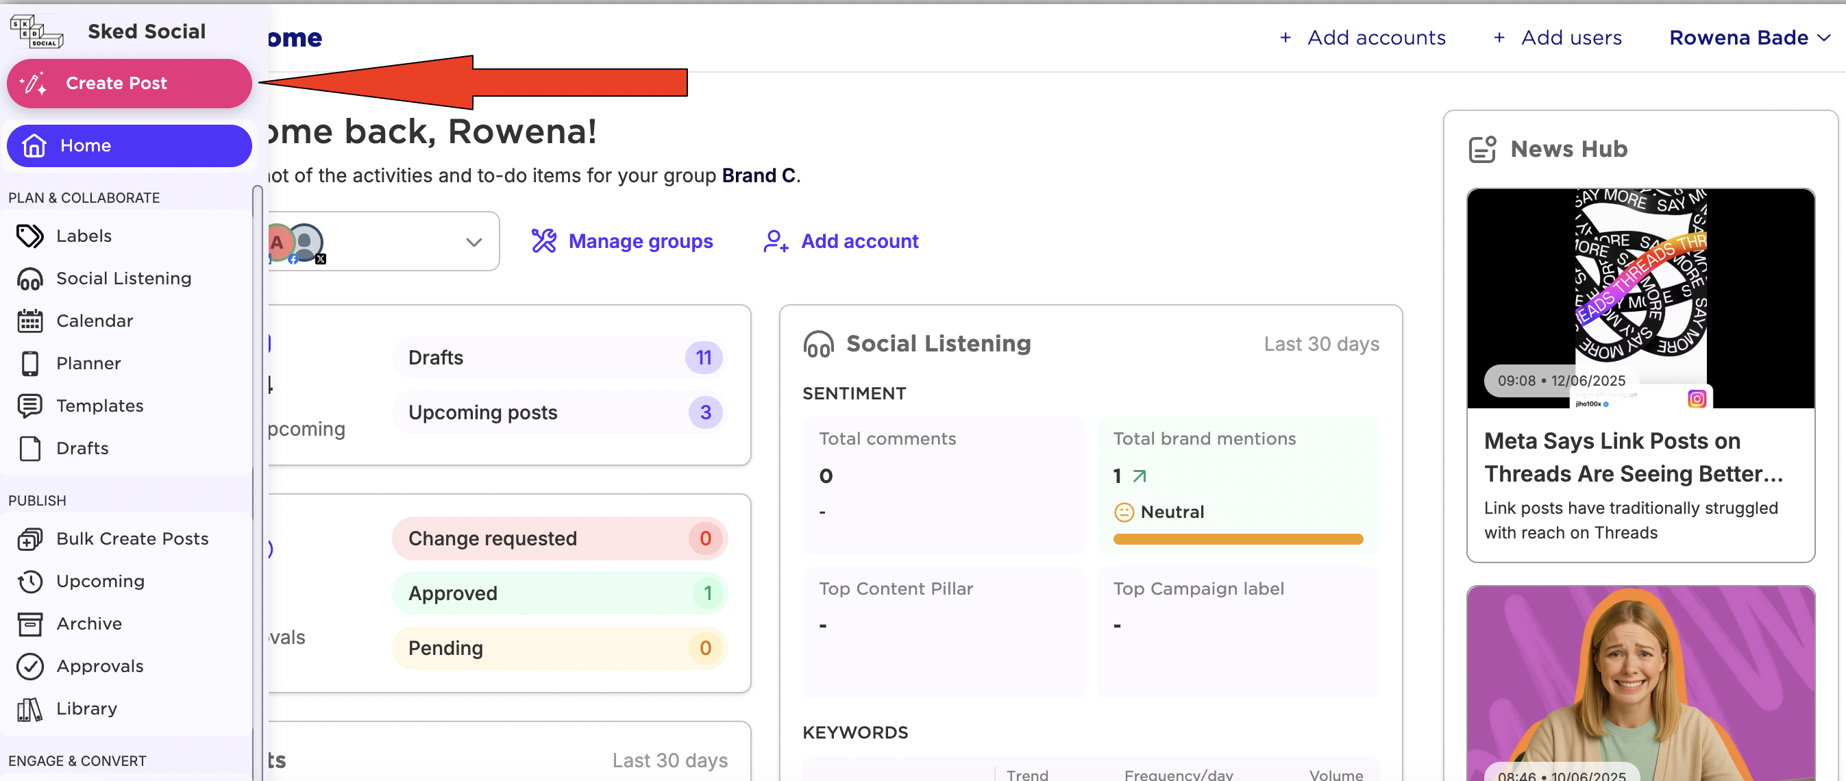Click the Total comments card

click(944, 486)
